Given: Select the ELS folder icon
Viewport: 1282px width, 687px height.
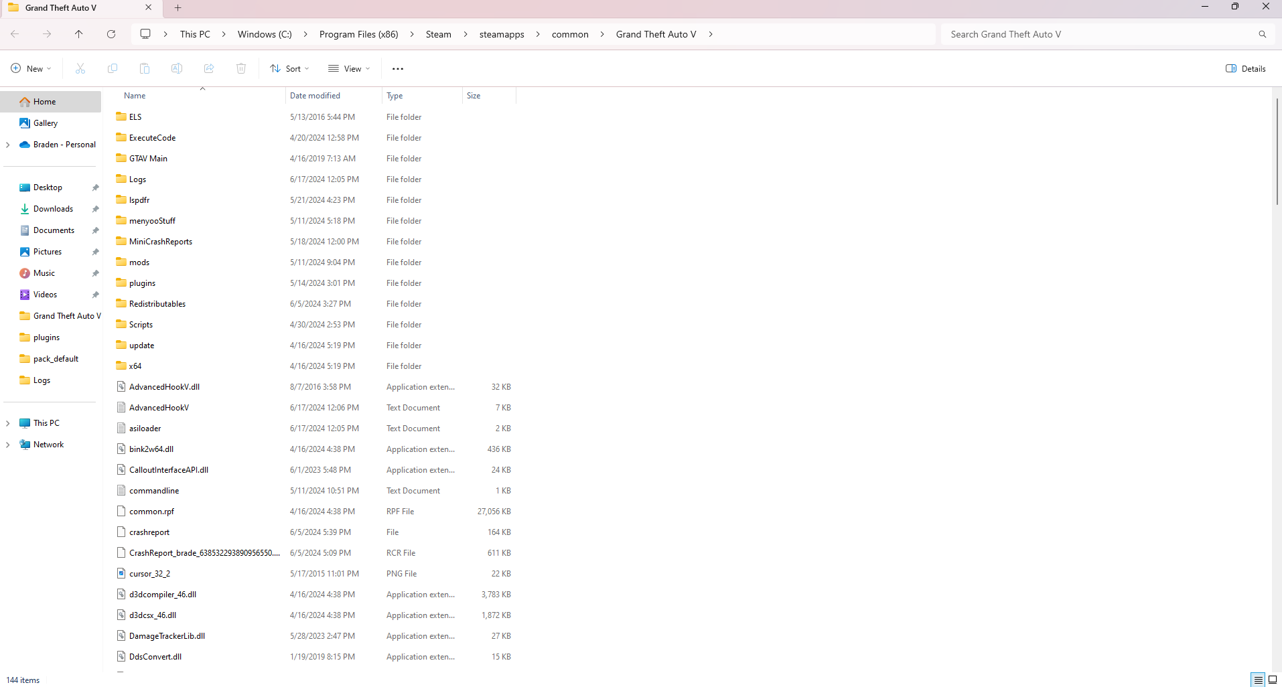Looking at the screenshot, I should [x=121, y=117].
